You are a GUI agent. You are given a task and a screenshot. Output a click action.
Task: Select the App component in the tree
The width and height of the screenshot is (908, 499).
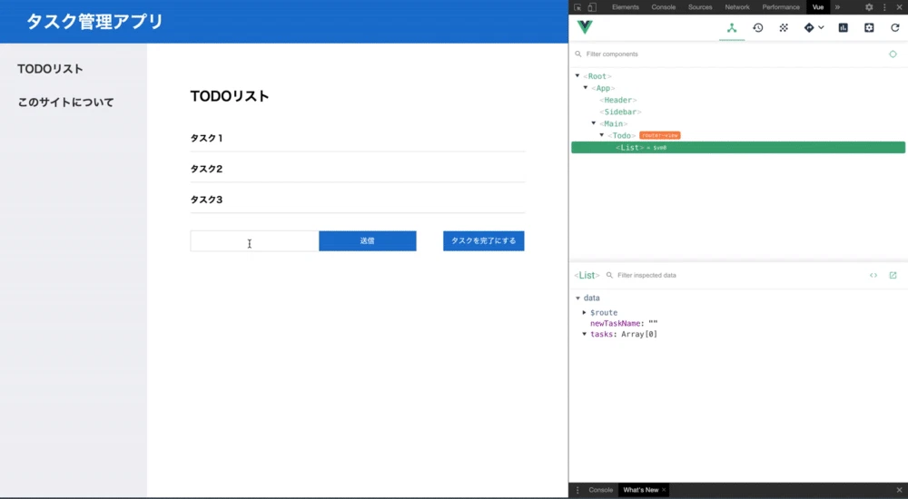click(603, 88)
